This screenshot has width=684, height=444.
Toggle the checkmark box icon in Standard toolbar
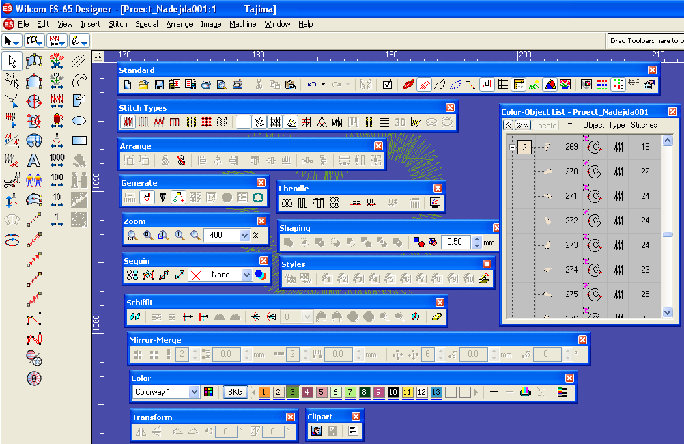(388, 85)
